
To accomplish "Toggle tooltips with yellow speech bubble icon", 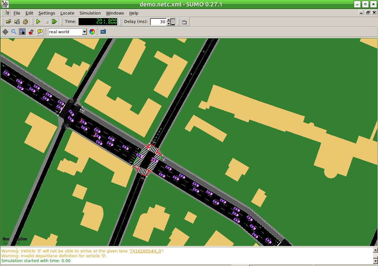I will click(40, 32).
